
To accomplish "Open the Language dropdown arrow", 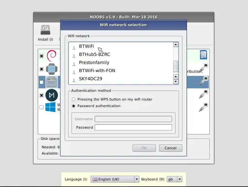I will [137, 179].
